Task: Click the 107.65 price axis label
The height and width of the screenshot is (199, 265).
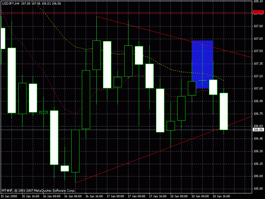Action: (258, 39)
